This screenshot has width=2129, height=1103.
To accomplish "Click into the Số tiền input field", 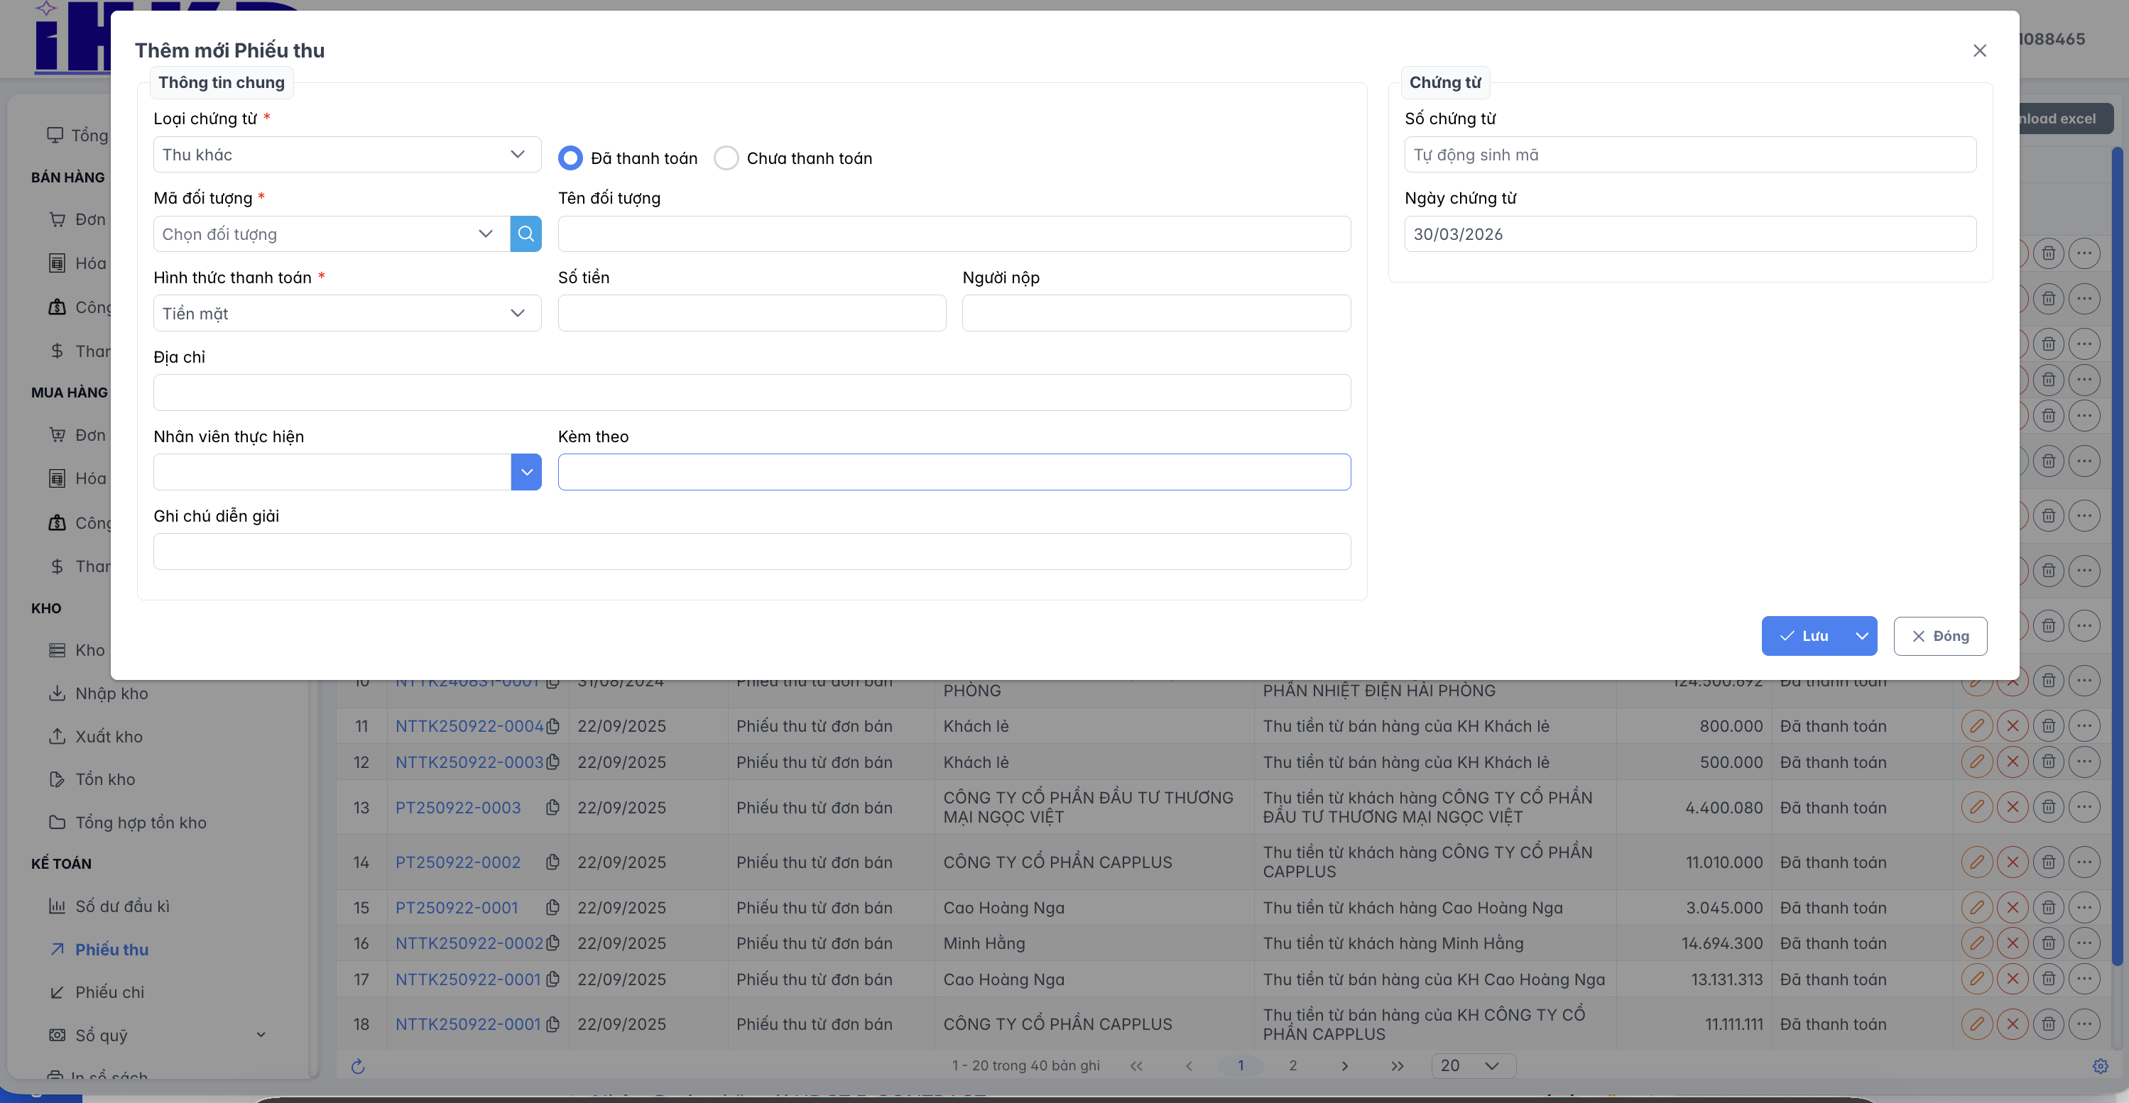I will pos(751,313).
